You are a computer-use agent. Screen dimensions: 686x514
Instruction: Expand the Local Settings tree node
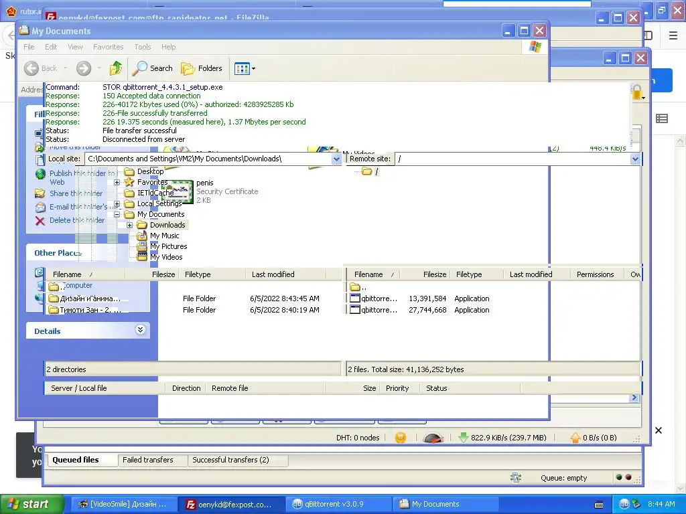(x=117, y=203)
